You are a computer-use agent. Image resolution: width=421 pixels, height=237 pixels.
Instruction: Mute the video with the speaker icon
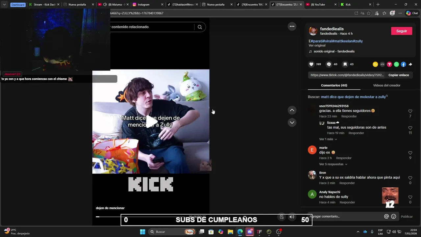pyautogui.click(x=292, y=217)
